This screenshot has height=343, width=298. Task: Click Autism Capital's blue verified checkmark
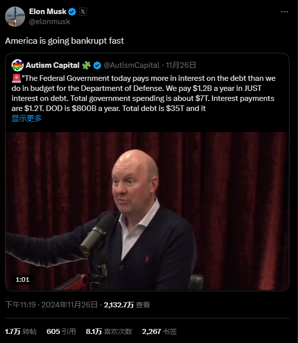(x=97, y=65)
